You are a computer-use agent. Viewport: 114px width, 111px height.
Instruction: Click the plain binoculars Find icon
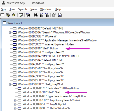(35, 15)
